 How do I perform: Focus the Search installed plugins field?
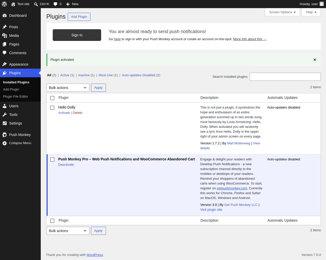point(285,77)
